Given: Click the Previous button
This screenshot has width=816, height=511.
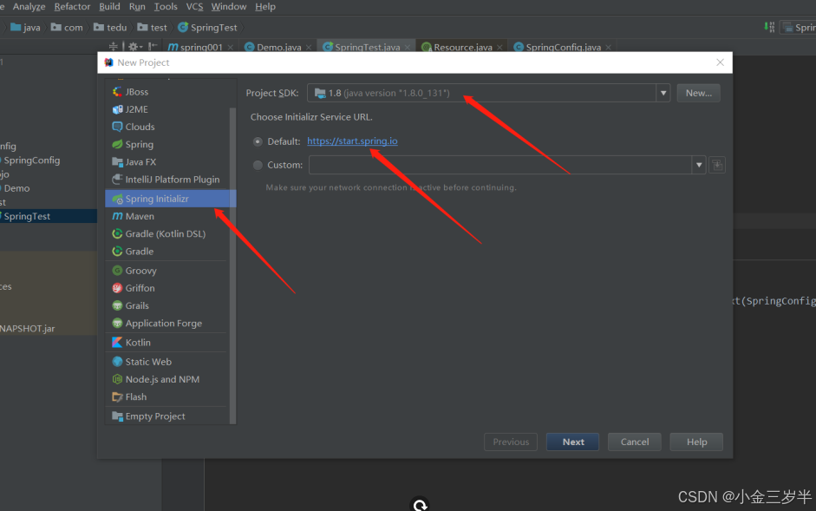Looking at the screenshot, I should [x=511, y=442].
